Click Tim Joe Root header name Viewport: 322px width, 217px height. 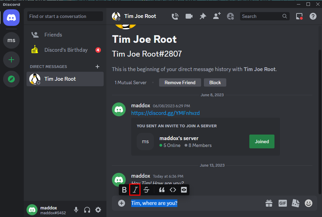(140, 16)
